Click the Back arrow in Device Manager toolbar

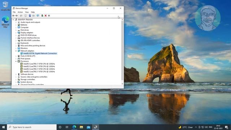(13, 16)
